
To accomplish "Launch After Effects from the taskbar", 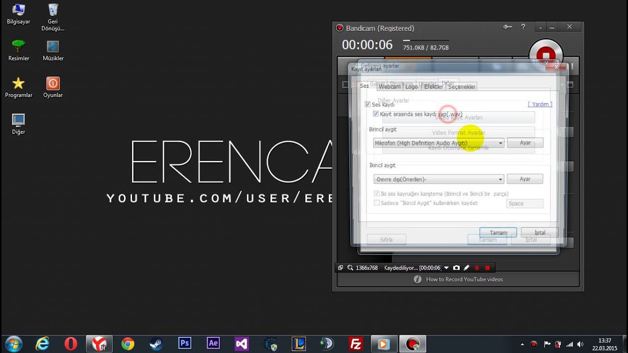I will 213,344.
